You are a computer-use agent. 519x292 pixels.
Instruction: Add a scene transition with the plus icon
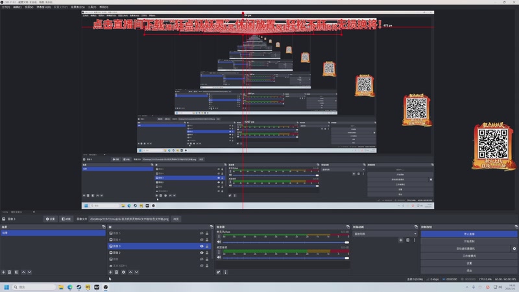(401, 240)
